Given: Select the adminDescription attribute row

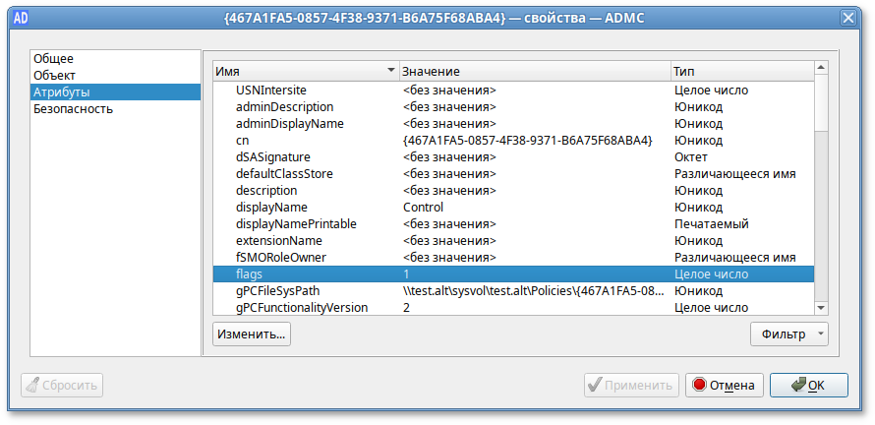Looking at the screenshot, I should (x=513, y=106).
